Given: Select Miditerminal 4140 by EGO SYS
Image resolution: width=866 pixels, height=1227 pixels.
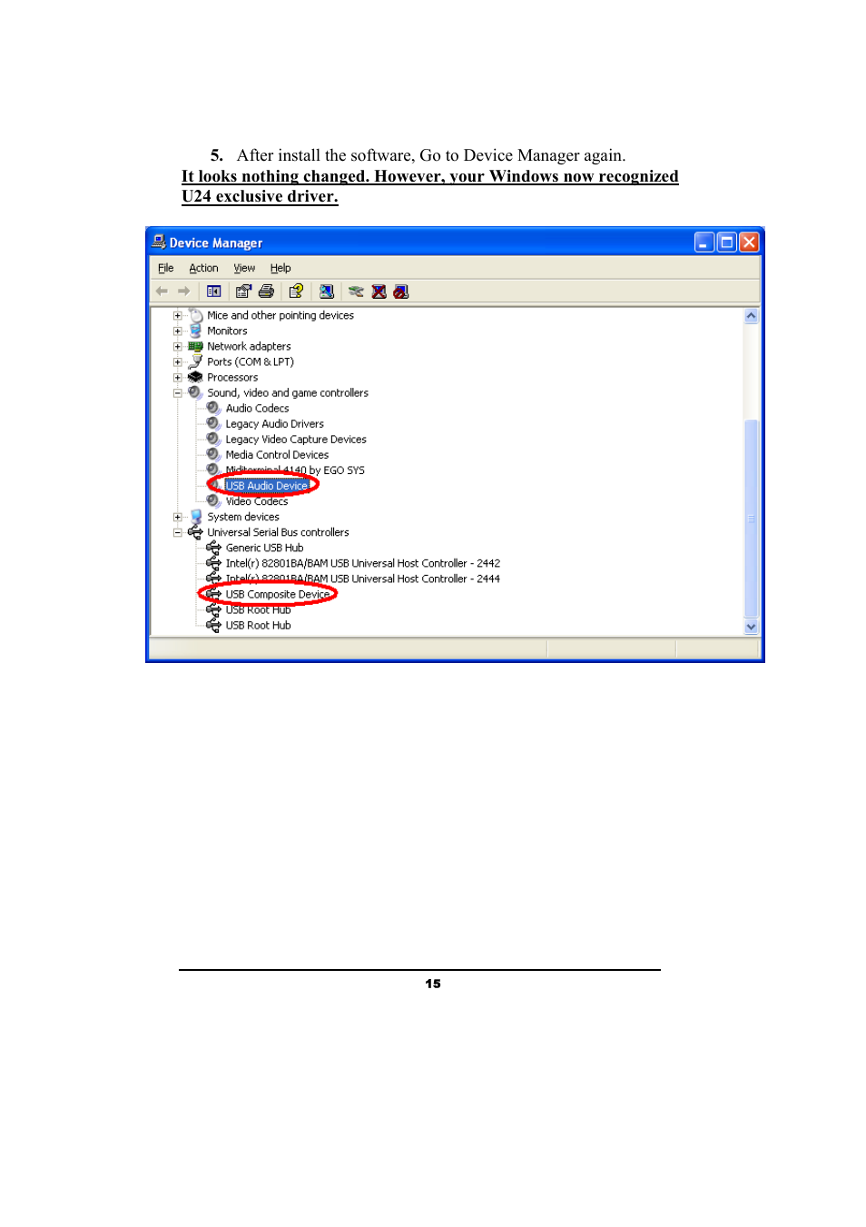Looking at the screenshot, I should [295, 470].
